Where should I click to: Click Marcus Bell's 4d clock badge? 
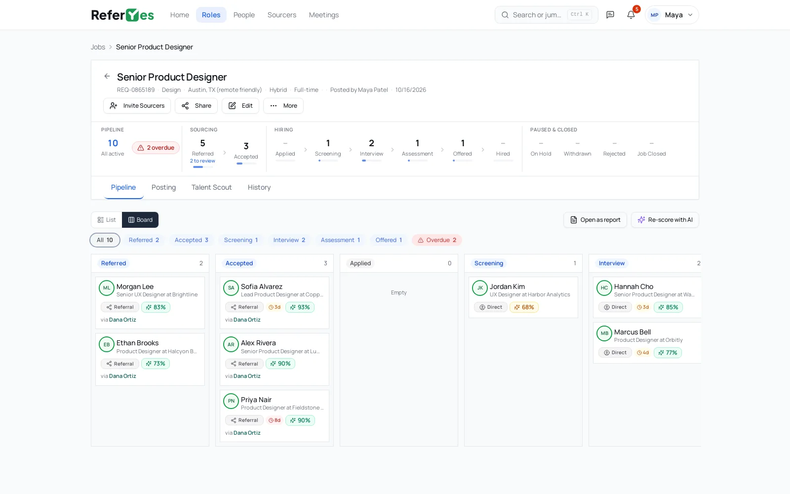tap(643, 353)
